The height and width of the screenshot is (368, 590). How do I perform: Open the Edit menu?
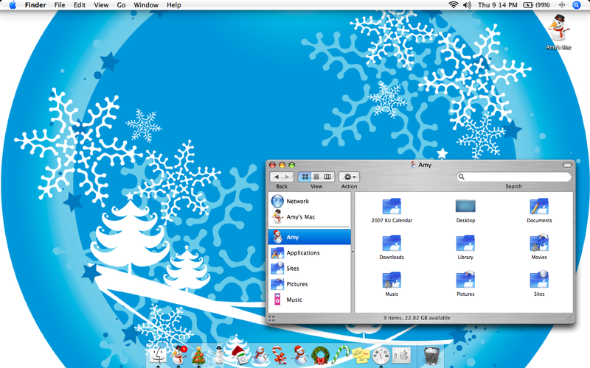point(80,5)
